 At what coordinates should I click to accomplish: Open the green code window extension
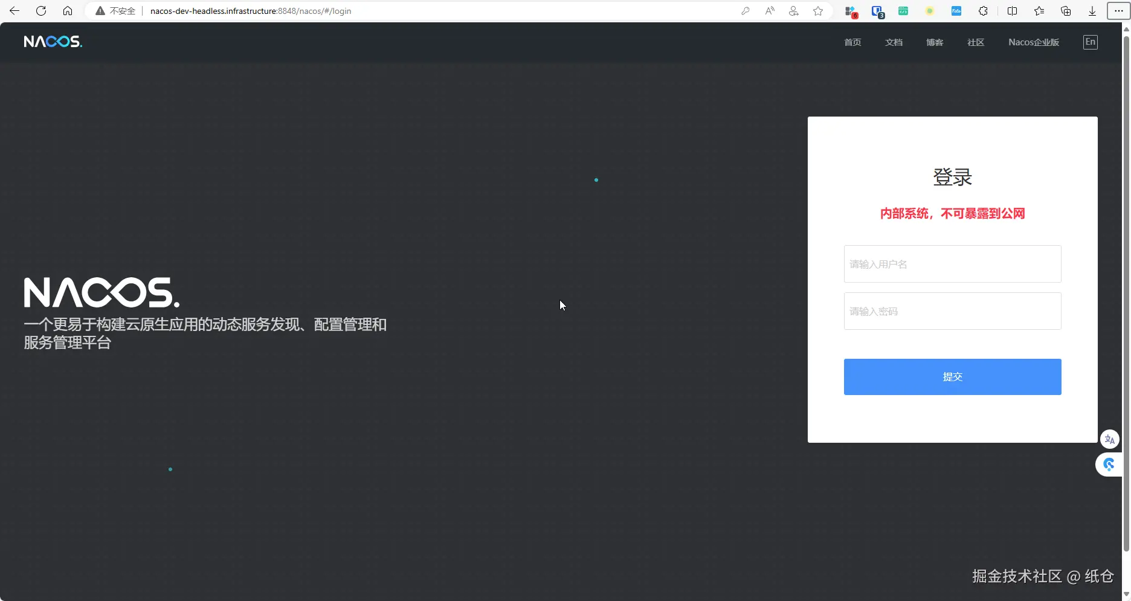point(903,11)
